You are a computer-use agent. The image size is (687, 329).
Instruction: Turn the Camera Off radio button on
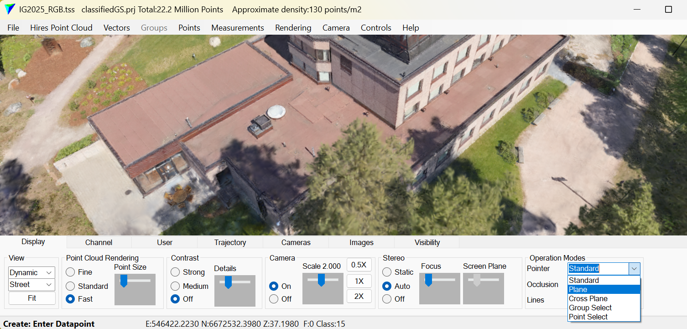pos(274,299)
